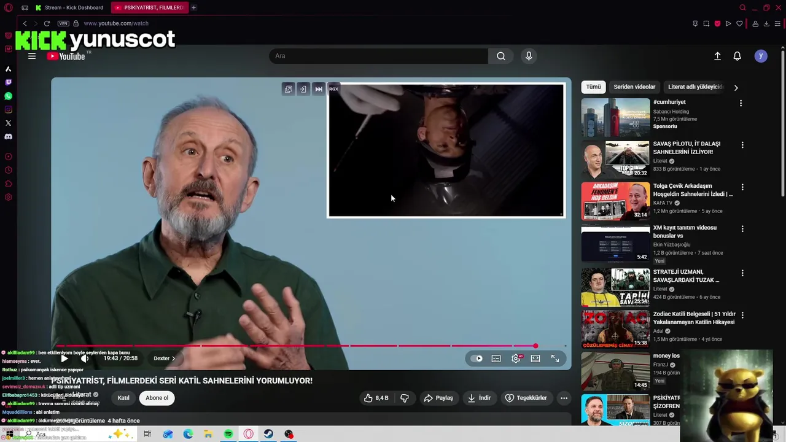
Task: Open X in the Opera sidebar
Action: [x=8, y=123]
